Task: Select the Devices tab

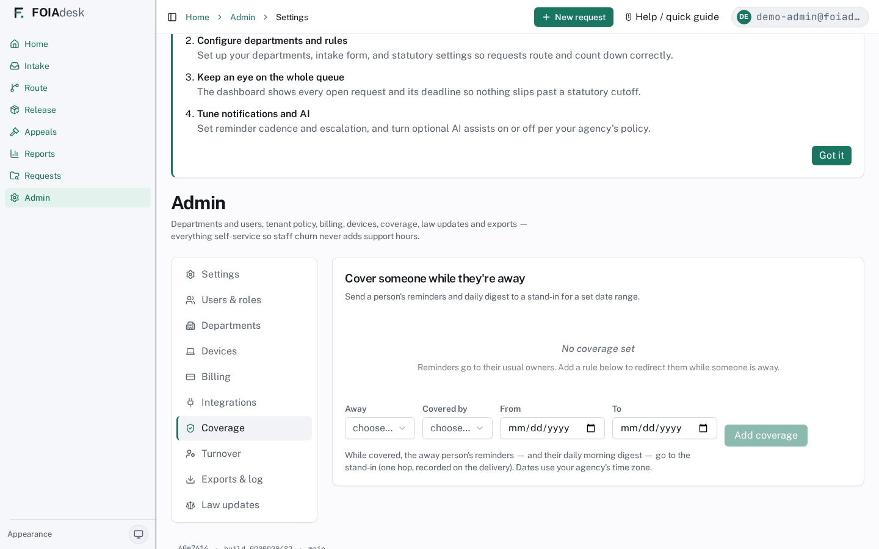Action: (x=244, y=351)
